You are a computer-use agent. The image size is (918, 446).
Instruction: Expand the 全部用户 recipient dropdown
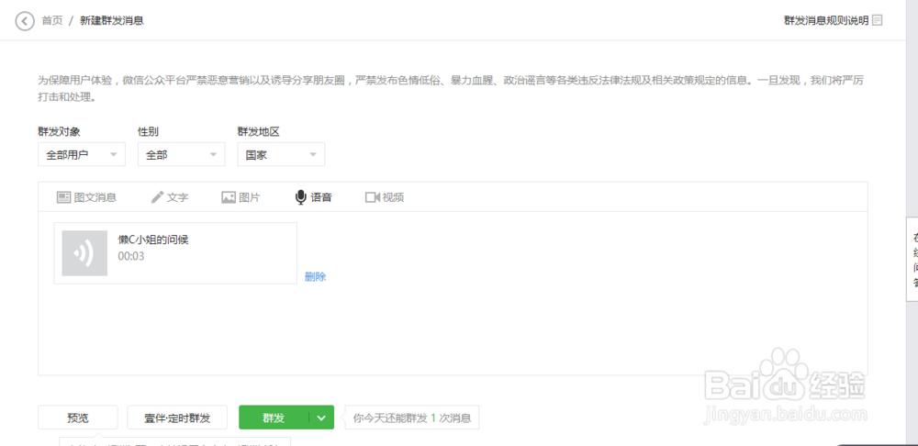coord(82,154)
